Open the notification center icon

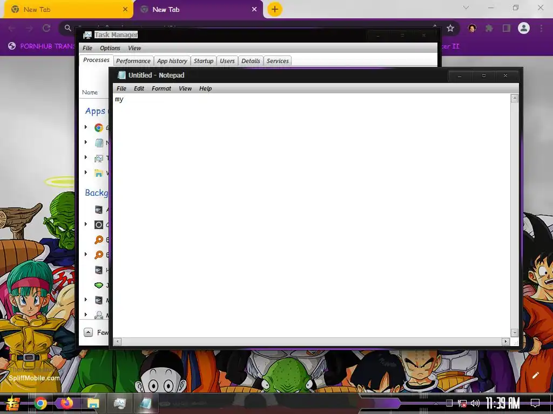pyautogui.click(x=535, y=403)
